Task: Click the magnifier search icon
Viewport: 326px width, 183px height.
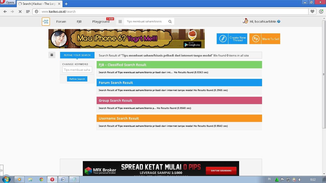Action: click(170, 22)
